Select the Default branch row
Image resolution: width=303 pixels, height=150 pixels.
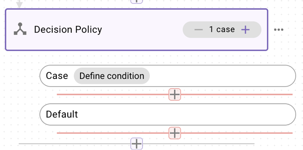168,114
